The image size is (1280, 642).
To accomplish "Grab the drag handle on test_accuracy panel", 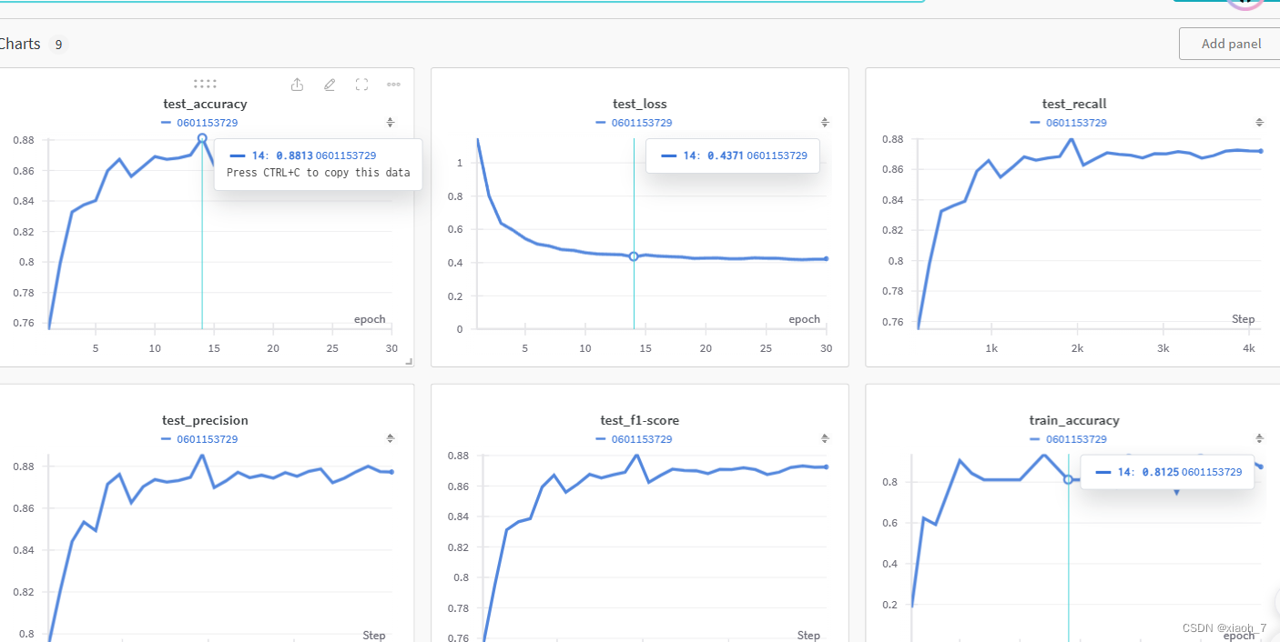I will pyautogui.click(x=205, y=85).
